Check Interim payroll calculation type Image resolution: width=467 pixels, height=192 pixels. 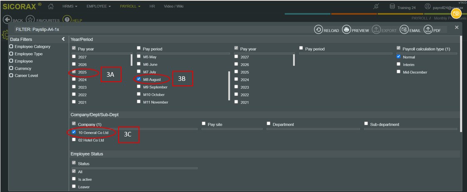[398, 64]
